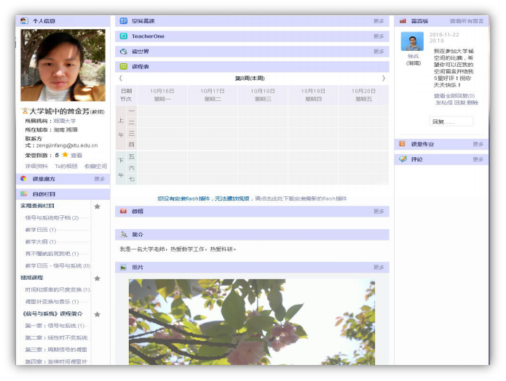
Task: Open 第三章:周期信号的傅里 entry
Action: coord(56,350)
